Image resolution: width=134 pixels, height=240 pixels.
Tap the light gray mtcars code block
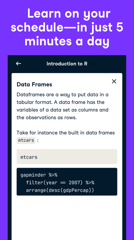pyautogui.click(x=67, y=157)
